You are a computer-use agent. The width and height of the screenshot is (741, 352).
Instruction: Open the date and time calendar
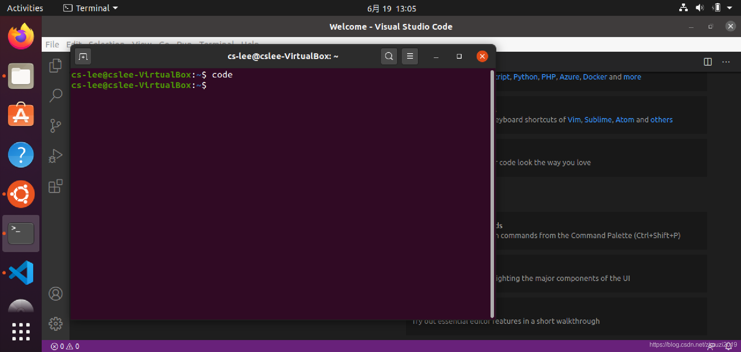(391, 8)
